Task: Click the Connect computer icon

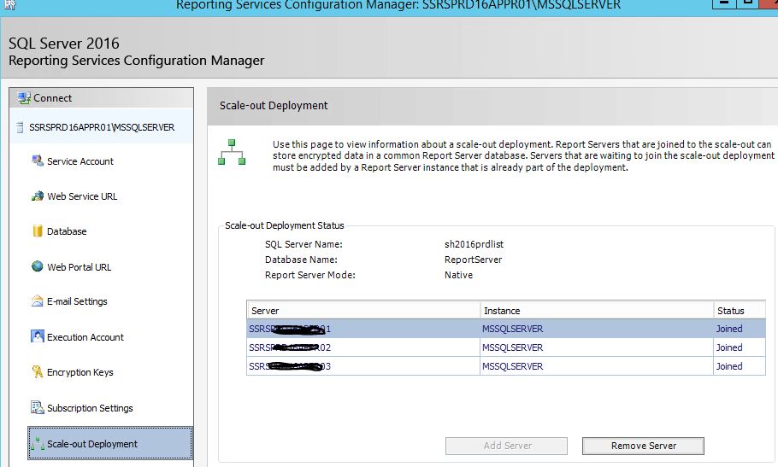Action: coord(24,97)
